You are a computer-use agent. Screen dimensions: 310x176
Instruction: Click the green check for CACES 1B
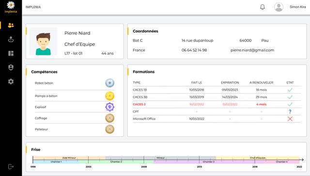pyautogui.click(x=290, y=90)
